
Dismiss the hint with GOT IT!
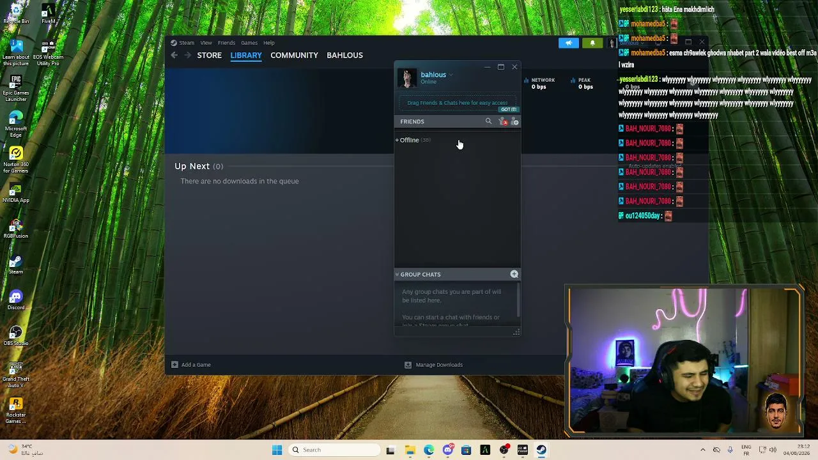pos(509,109)
